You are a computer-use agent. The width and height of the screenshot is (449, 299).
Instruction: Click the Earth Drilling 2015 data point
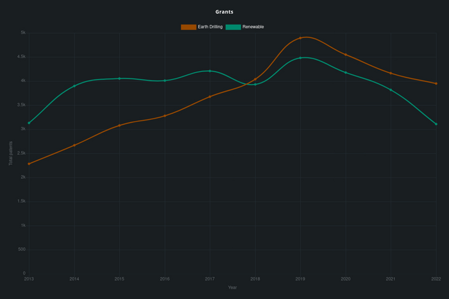pos(119,126)
